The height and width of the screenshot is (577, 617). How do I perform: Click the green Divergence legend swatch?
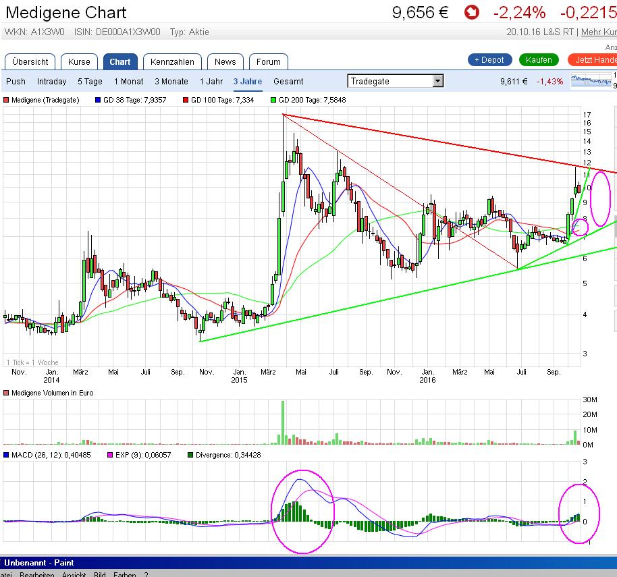190,455
